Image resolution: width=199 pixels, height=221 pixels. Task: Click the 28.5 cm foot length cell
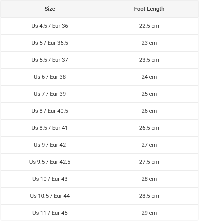tap(149, 196)
